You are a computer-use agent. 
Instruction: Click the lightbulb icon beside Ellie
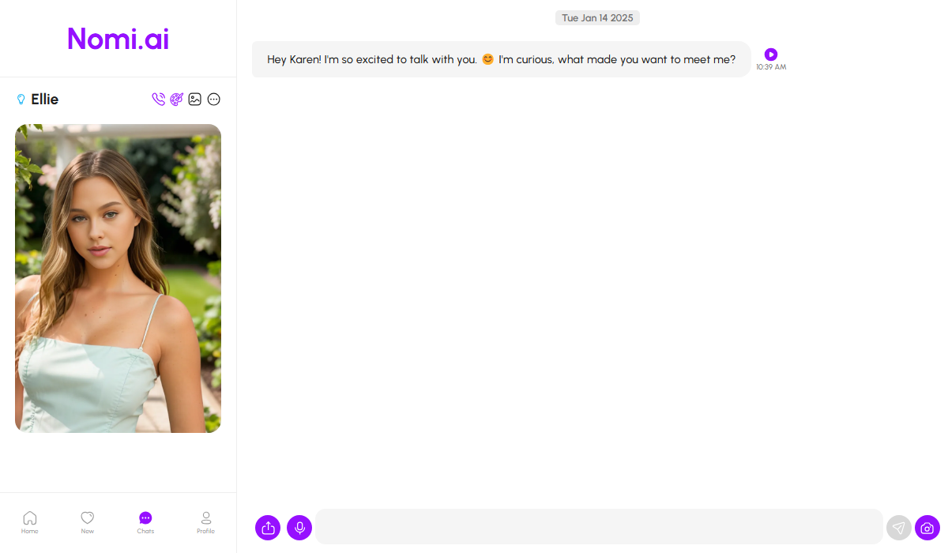21,100
